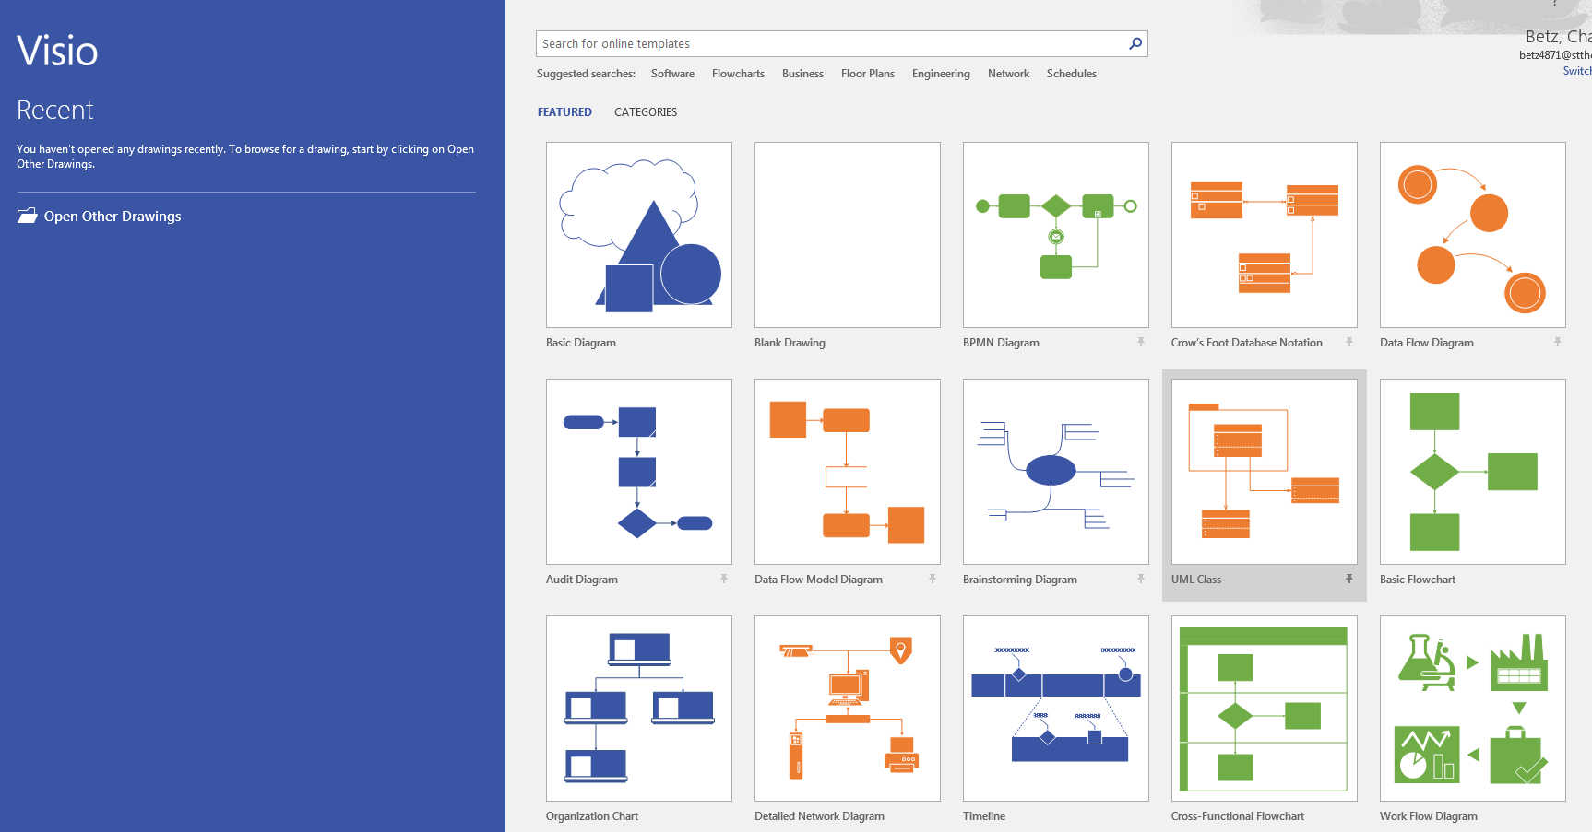Image resolution: width=1592 pixels, height=832 pixels.
Task: Pin the UML Class template
Action: [x=1349, y=579]
